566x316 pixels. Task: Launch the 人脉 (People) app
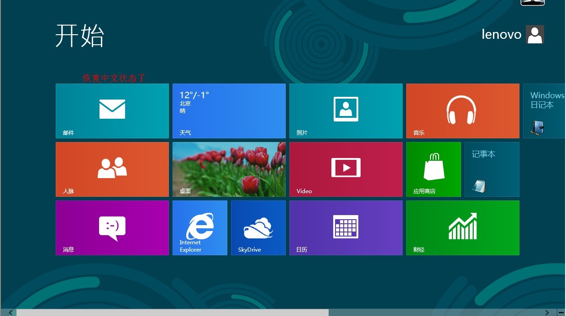(x=112, y=169)
